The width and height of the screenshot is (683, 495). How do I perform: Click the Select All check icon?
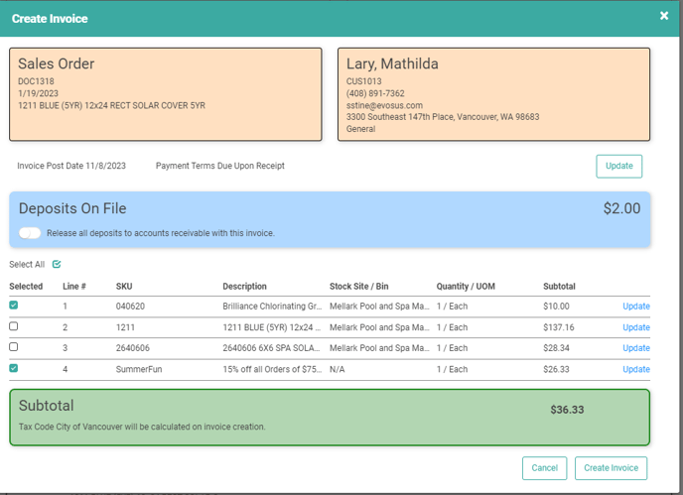[x=57, y=265]
